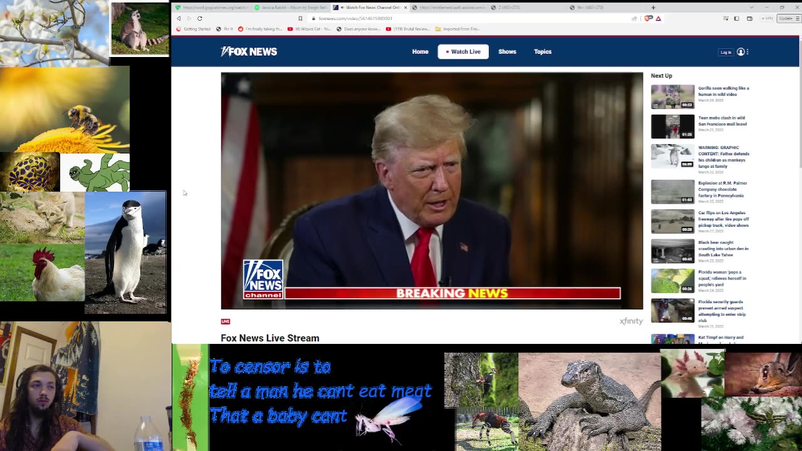Click the Brave Rewards triangle icon

pos(658,18)
